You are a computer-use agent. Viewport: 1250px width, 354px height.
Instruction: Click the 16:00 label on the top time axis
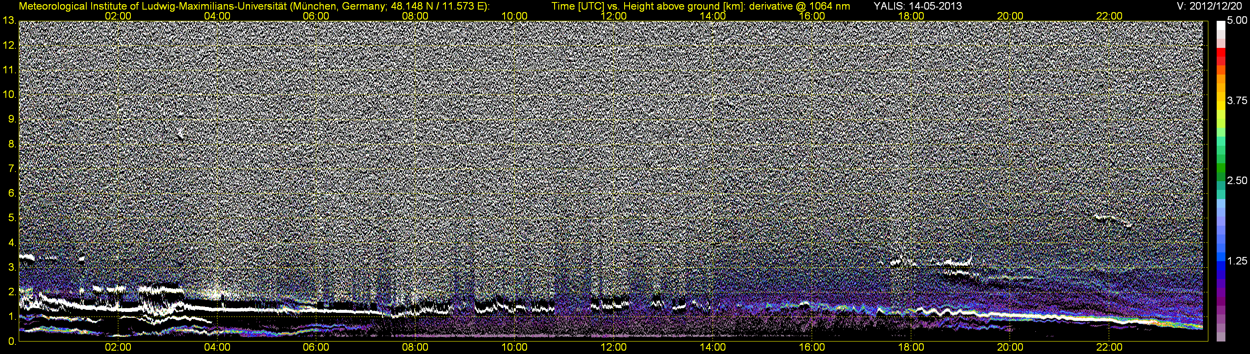[x=812, y=16]
